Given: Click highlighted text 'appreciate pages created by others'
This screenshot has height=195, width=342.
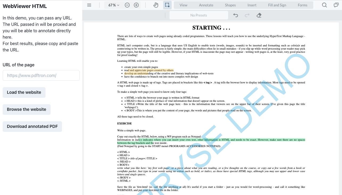Looking at the screenshot, I should (x=154, y=70).
